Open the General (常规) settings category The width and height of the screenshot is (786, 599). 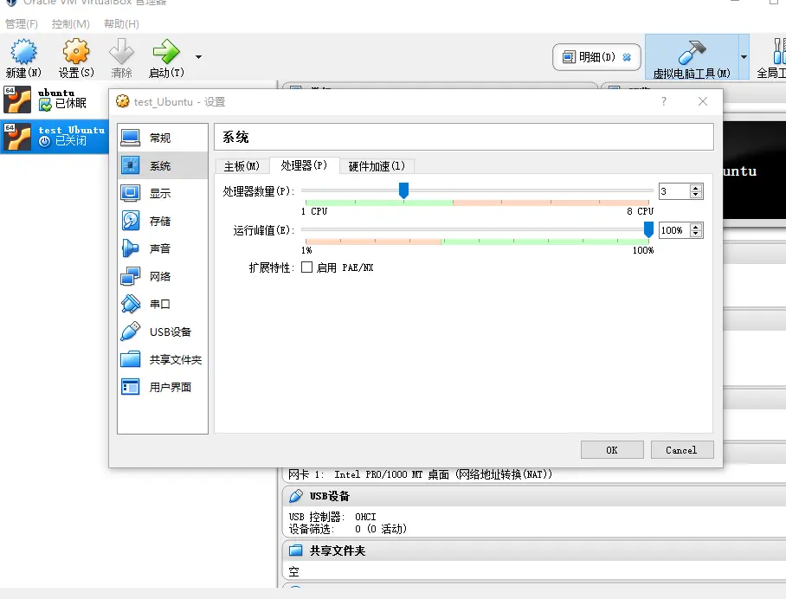point(163,138)
